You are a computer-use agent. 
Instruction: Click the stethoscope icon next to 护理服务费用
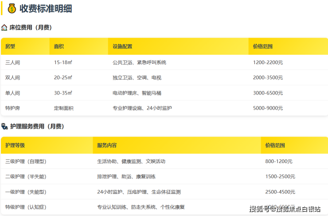tap(4, 126)
